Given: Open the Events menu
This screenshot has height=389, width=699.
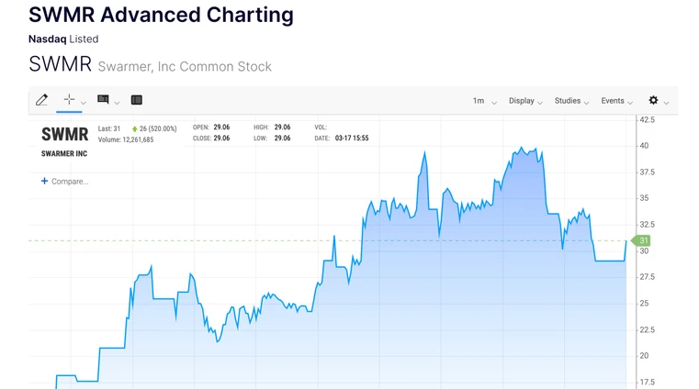Looking at the screenshot, I should pyautogui.click(x=616, y=101).
